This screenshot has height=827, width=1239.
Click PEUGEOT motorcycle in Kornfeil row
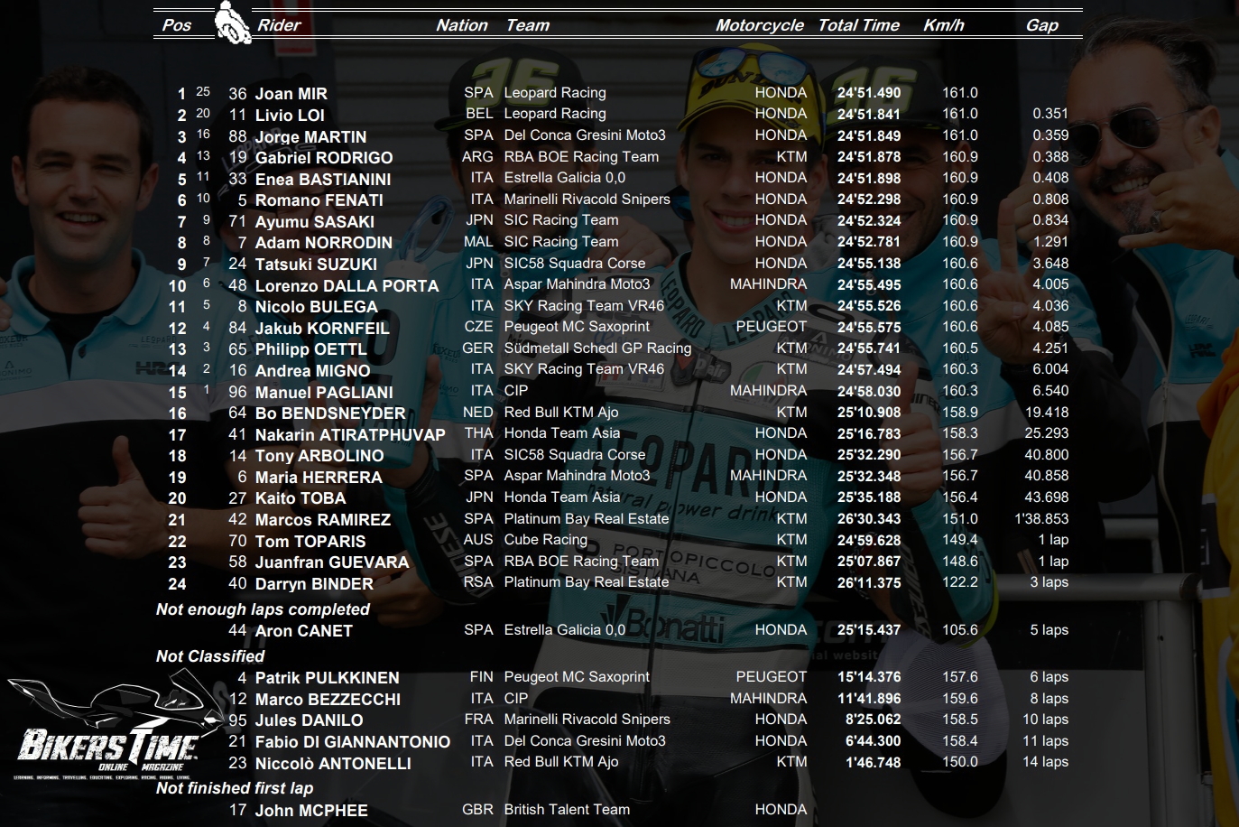point(772,327)
